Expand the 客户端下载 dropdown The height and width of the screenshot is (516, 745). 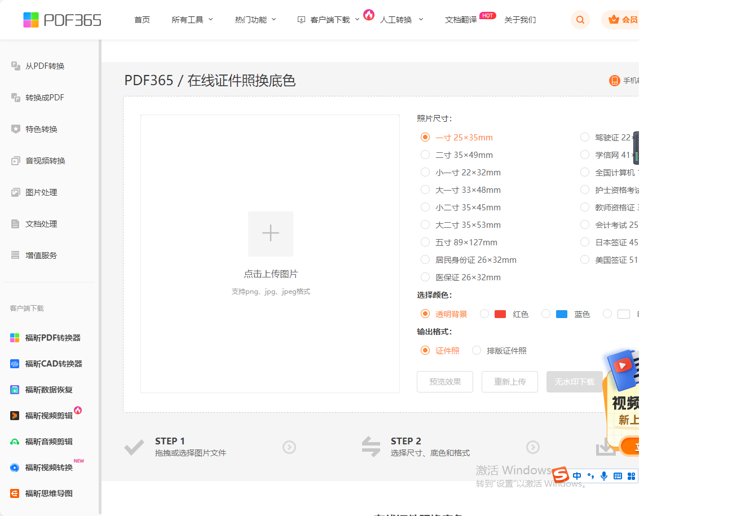[x=329, y=20]
